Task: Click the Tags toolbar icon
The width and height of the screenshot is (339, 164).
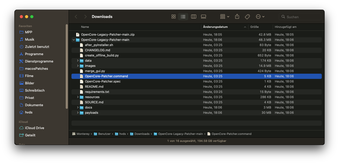Action: coord(247,17)
